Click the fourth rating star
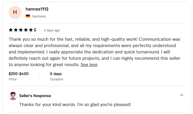 pyautogui.click(x=26, y=30)
